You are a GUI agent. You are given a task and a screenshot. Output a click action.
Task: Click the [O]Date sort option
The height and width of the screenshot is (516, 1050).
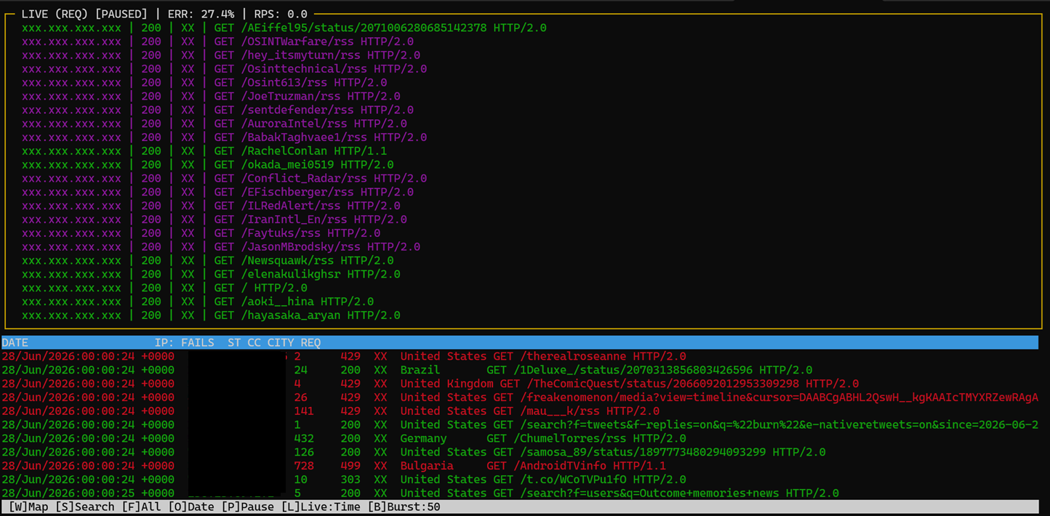tap(191, 507)
